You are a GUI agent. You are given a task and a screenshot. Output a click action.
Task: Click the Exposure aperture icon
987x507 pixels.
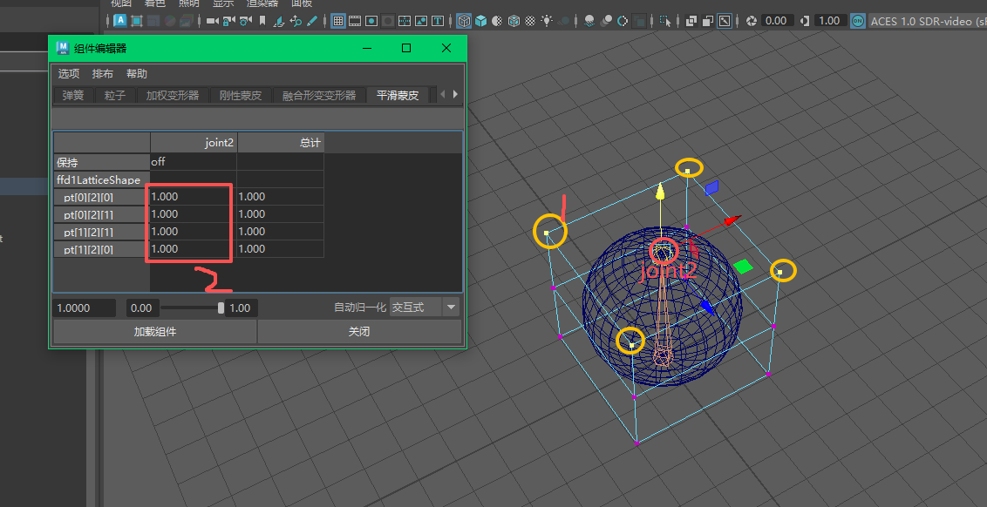(x=752, y=21)
